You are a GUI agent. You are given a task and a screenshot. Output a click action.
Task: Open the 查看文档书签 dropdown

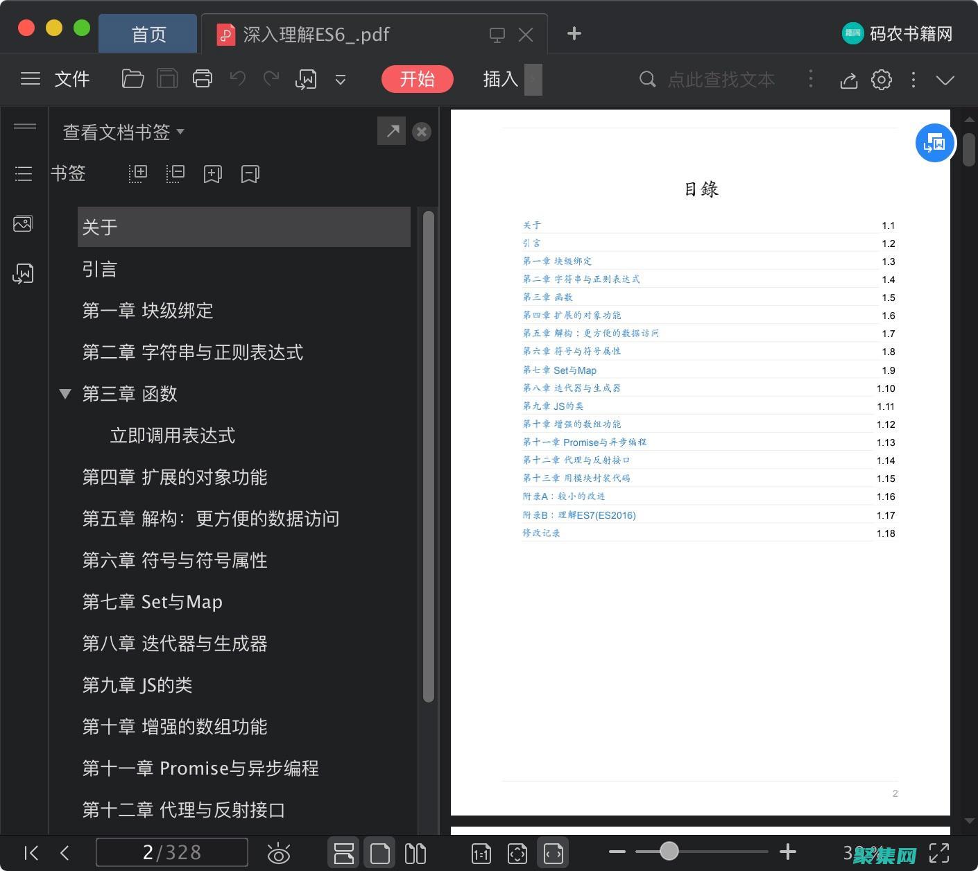[123, 132]
